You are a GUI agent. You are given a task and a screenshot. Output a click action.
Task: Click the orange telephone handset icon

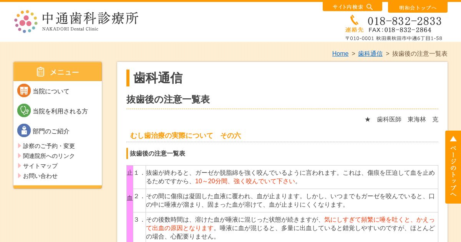(354, 20)
